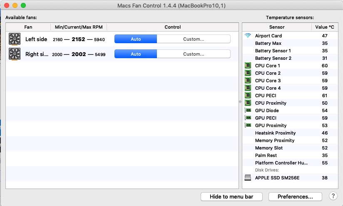Click the Fan column header

click(x=28, y=27)
